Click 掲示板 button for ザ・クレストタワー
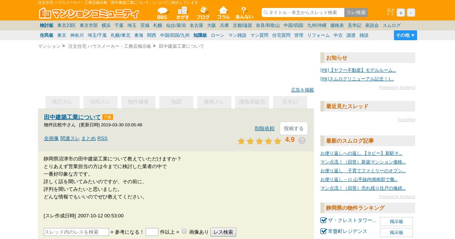 point(396,222)
